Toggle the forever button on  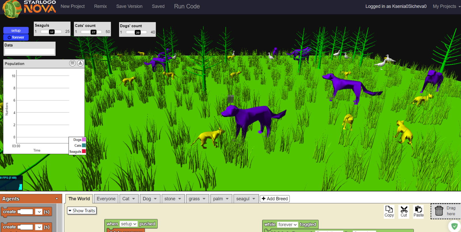pos(16,37)
